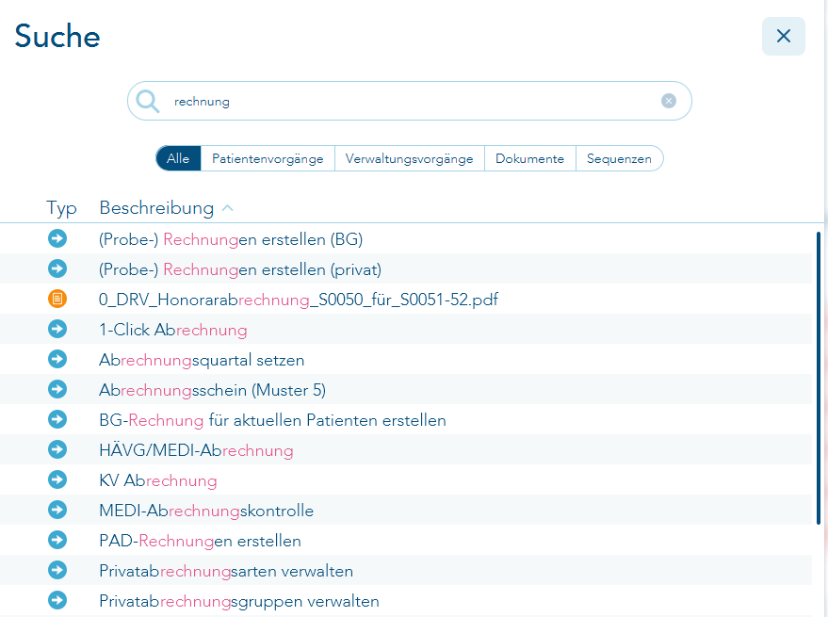Open the Verwaltungsvorgänge filter tab
828x617 pixels.
tap(410, 158)
